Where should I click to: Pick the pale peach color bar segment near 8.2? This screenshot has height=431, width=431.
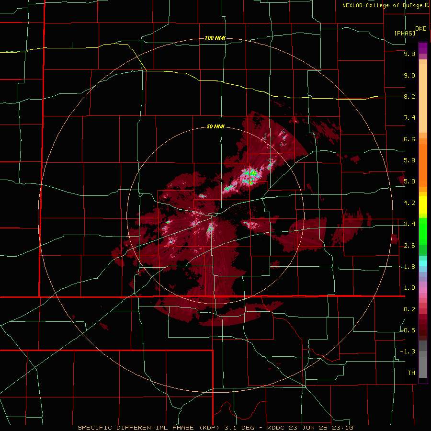click(x=423, y=98)
